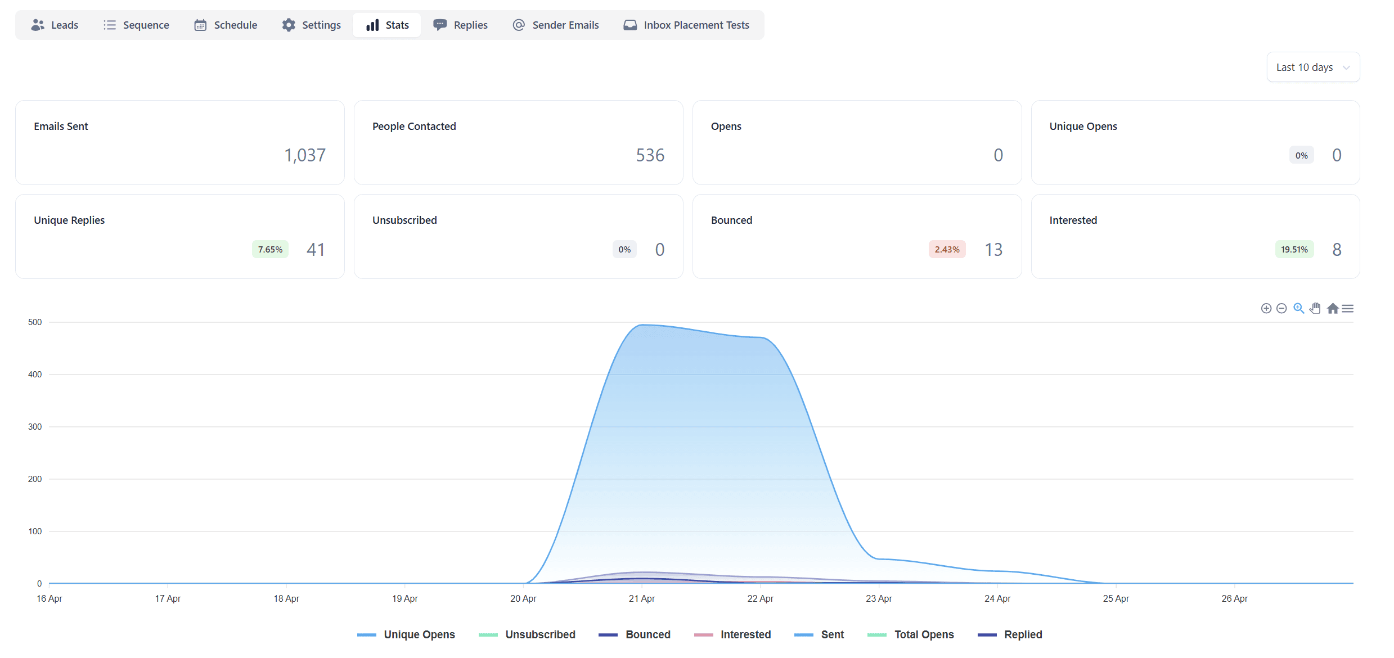Screen dimensions: 1394x658
Task: Click the Settings gear icon
Action: click(288, 25)
